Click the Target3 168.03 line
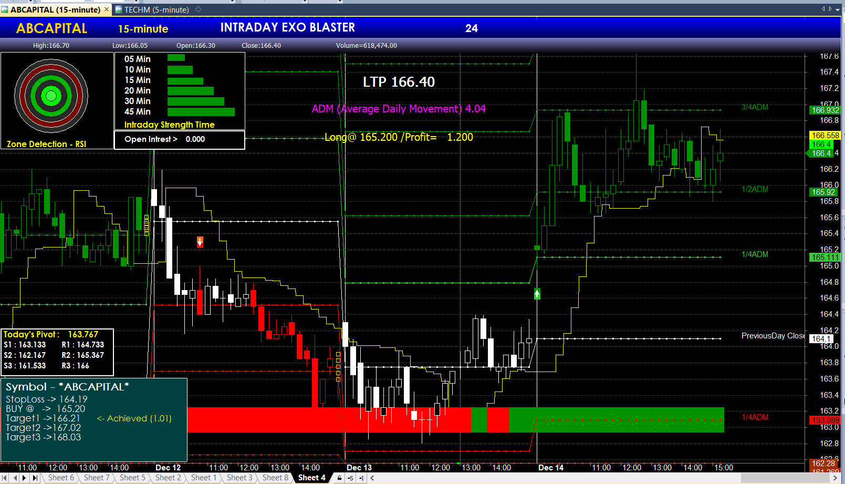 pos(43,437)
